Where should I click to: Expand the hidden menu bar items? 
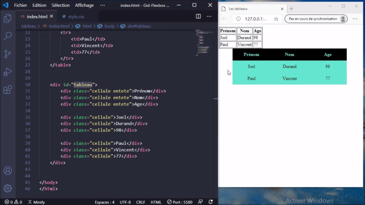[102, 5]
